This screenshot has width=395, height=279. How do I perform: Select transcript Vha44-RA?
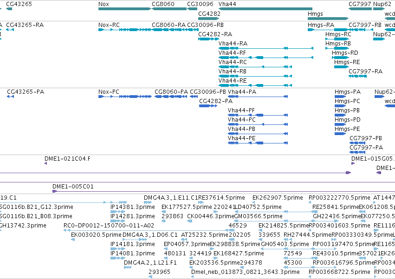tap(266, 48)
